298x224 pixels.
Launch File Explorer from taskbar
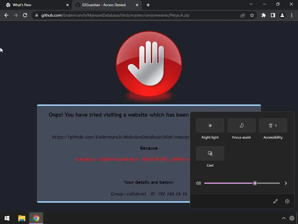coord(22,218)
